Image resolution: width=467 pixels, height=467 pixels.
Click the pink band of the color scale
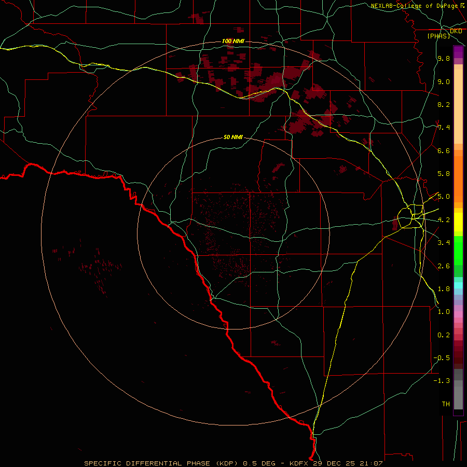coord(458,314)
